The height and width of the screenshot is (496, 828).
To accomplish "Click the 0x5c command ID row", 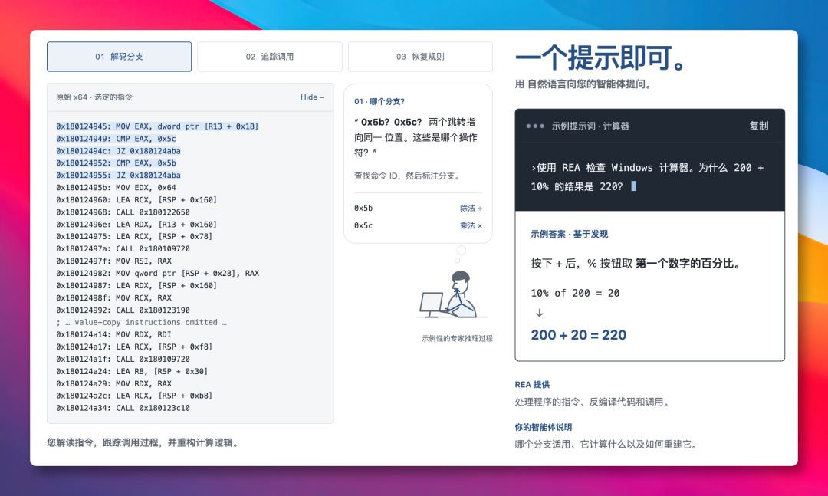I will coord(419,225).
